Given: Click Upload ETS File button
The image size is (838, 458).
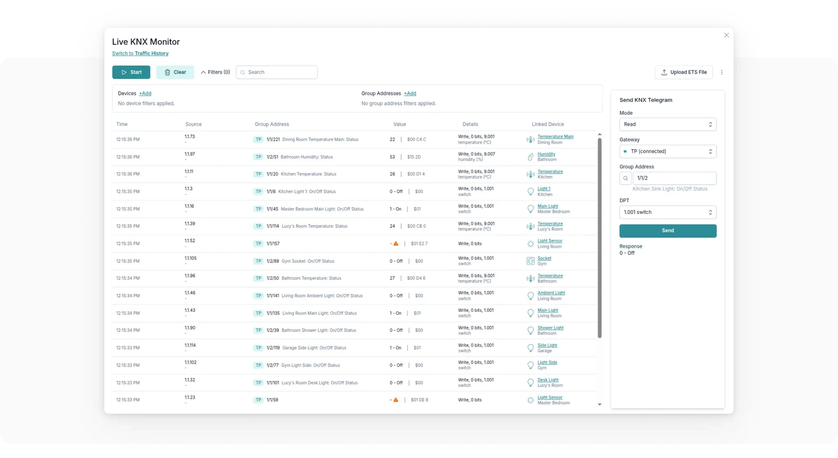Looking at the screenshot, I should tap(684, 72).
